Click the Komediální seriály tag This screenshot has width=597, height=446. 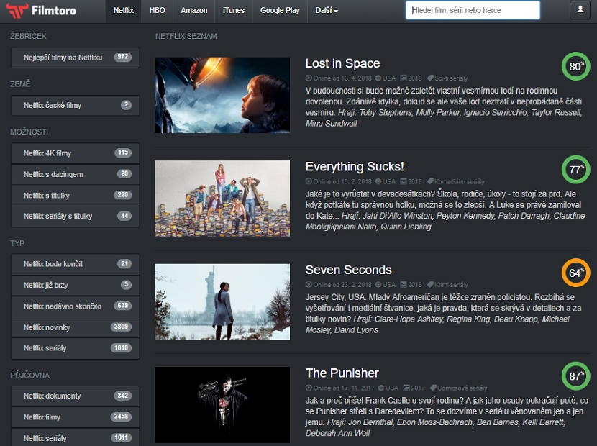tap(456, 181)
